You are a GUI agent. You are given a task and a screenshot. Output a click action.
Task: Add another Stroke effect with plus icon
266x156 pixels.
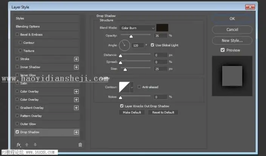point(76,59)
